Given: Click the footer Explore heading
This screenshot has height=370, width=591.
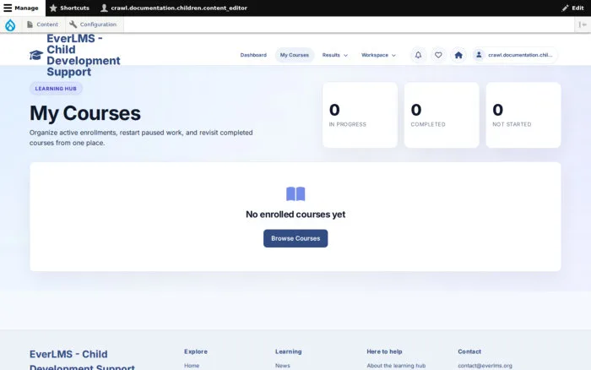Looking at the screenshot, I should click(x=196, y=351).
